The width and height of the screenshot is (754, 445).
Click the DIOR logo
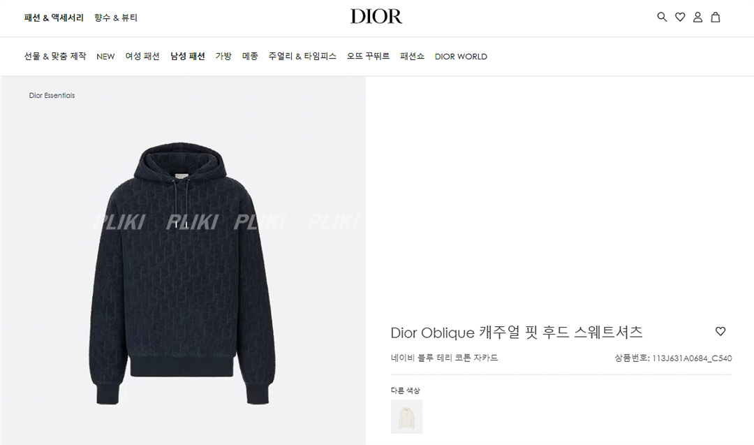pyautogui.click(x=376, y=16)
